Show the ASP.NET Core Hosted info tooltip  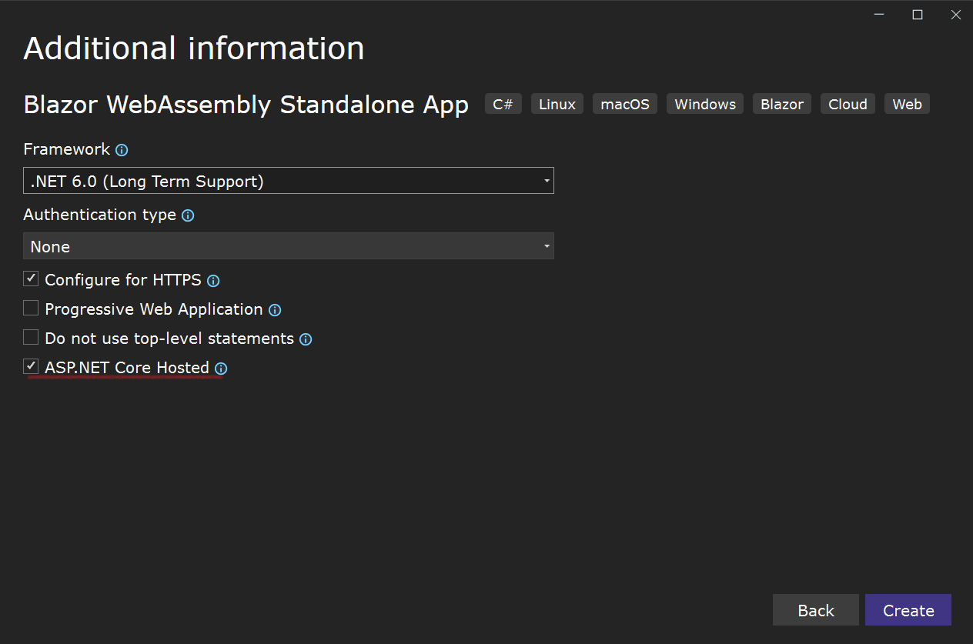pos(221,369)
